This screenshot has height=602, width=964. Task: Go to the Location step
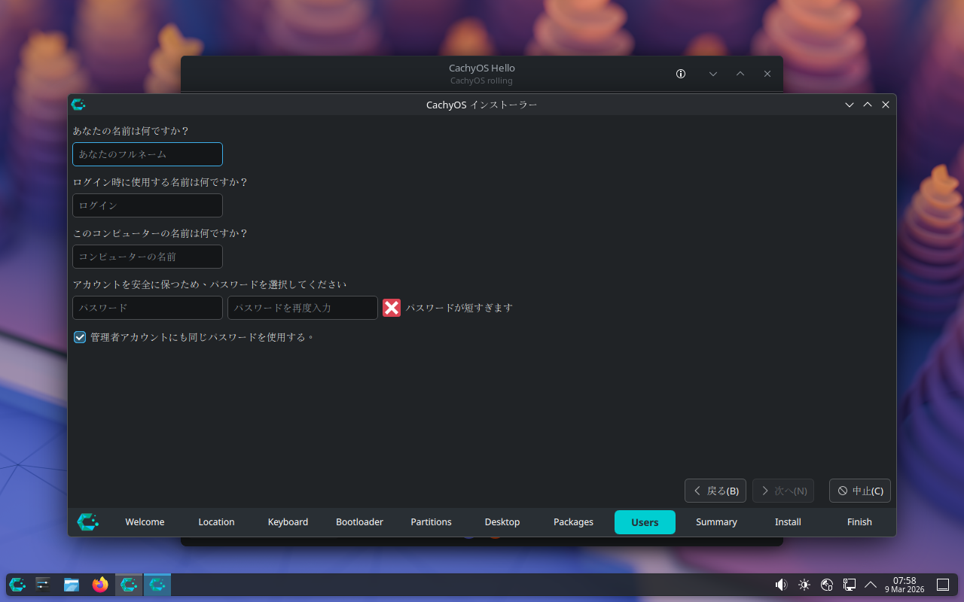216,522
